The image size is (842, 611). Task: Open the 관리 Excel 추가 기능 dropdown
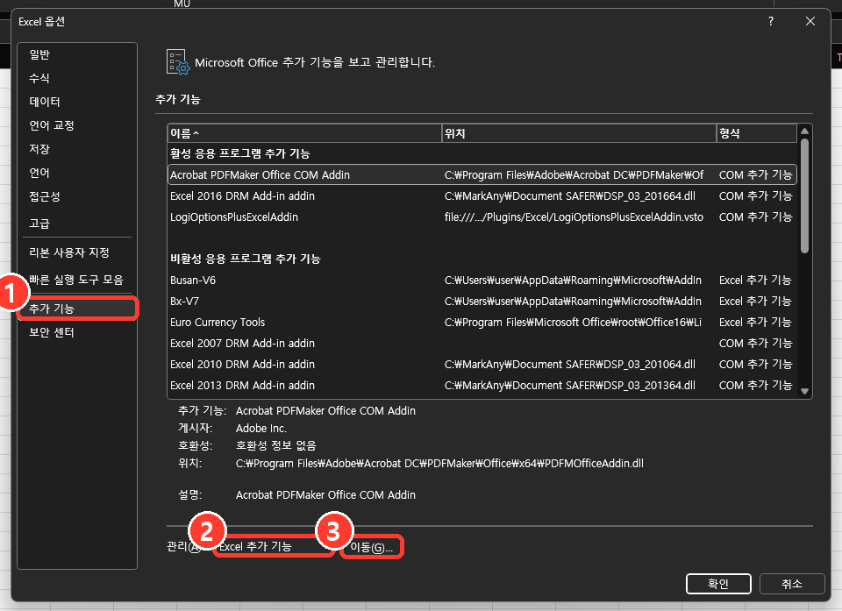(274, 547)
